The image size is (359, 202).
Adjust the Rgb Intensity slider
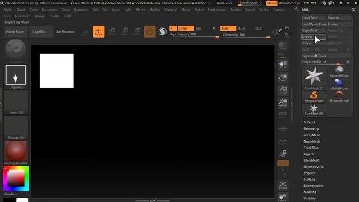[x=195, y=35]
